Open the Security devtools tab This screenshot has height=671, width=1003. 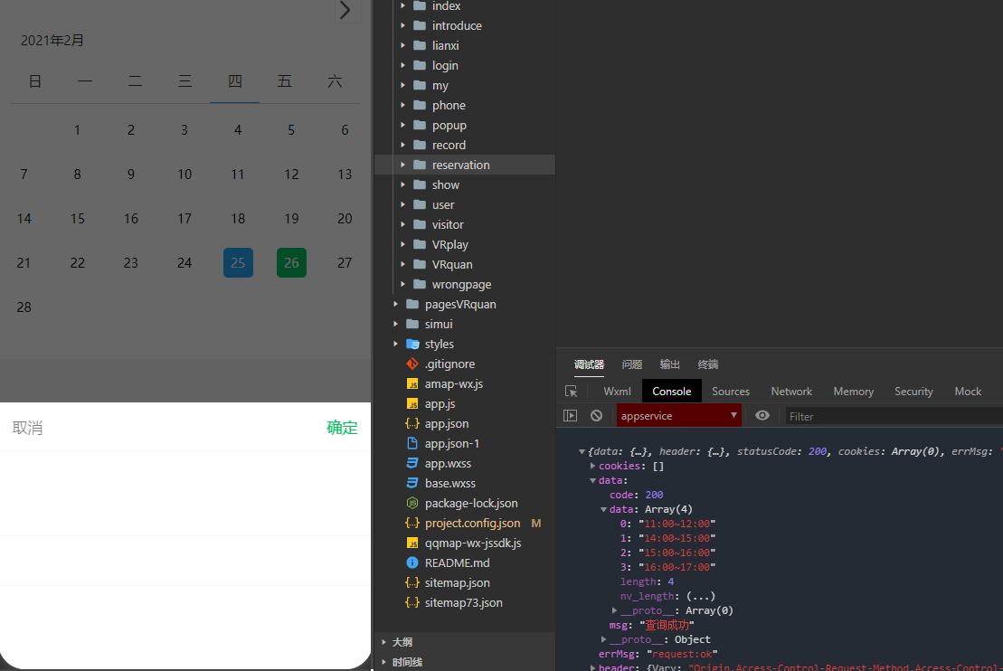pyautogui.click(x=913, y=392)
